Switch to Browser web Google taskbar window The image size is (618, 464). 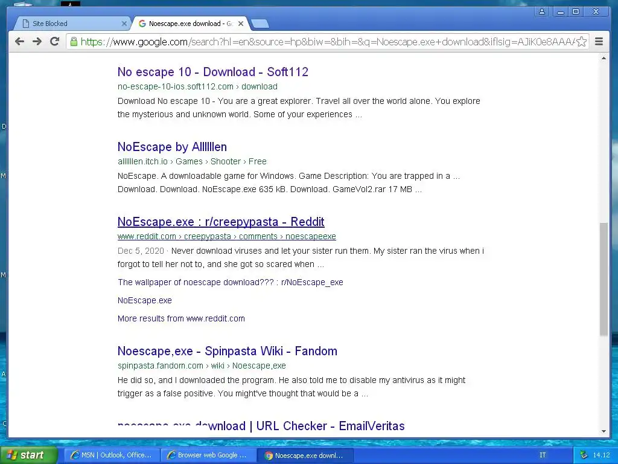tap(208, 456)
